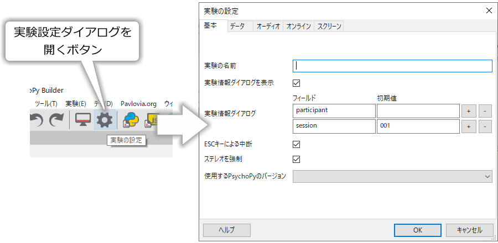The width and height of the screenshot is (498, 243).
Task: Open experiment settings gear icon
Action: coord(105,120)
